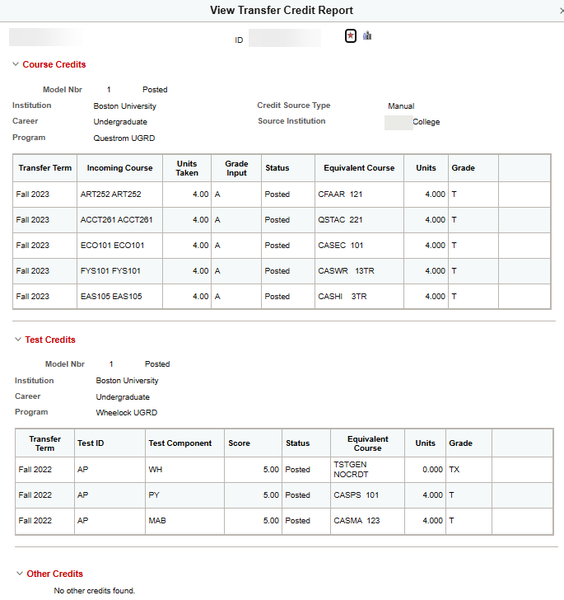Click the redacted ID field value

click(285, 38)
